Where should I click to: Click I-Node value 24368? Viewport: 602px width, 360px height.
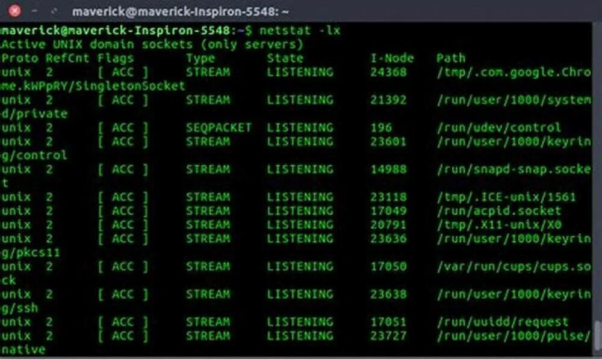coord(388,72)
